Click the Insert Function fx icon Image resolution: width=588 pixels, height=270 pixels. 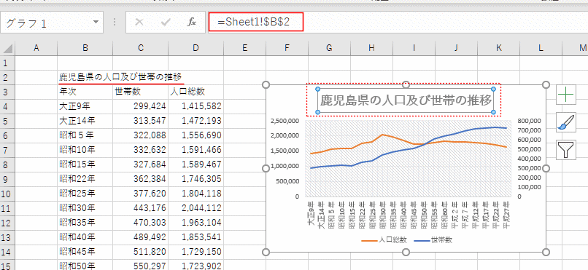click(192, 23)
